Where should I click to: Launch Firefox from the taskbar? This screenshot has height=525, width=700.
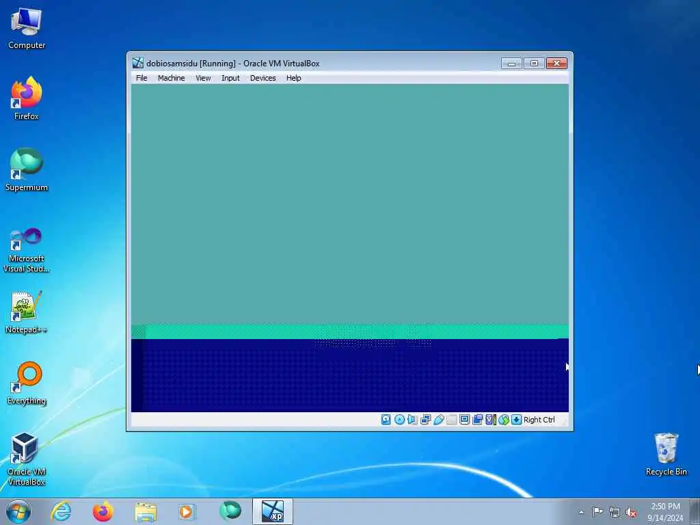coord(103,511)
